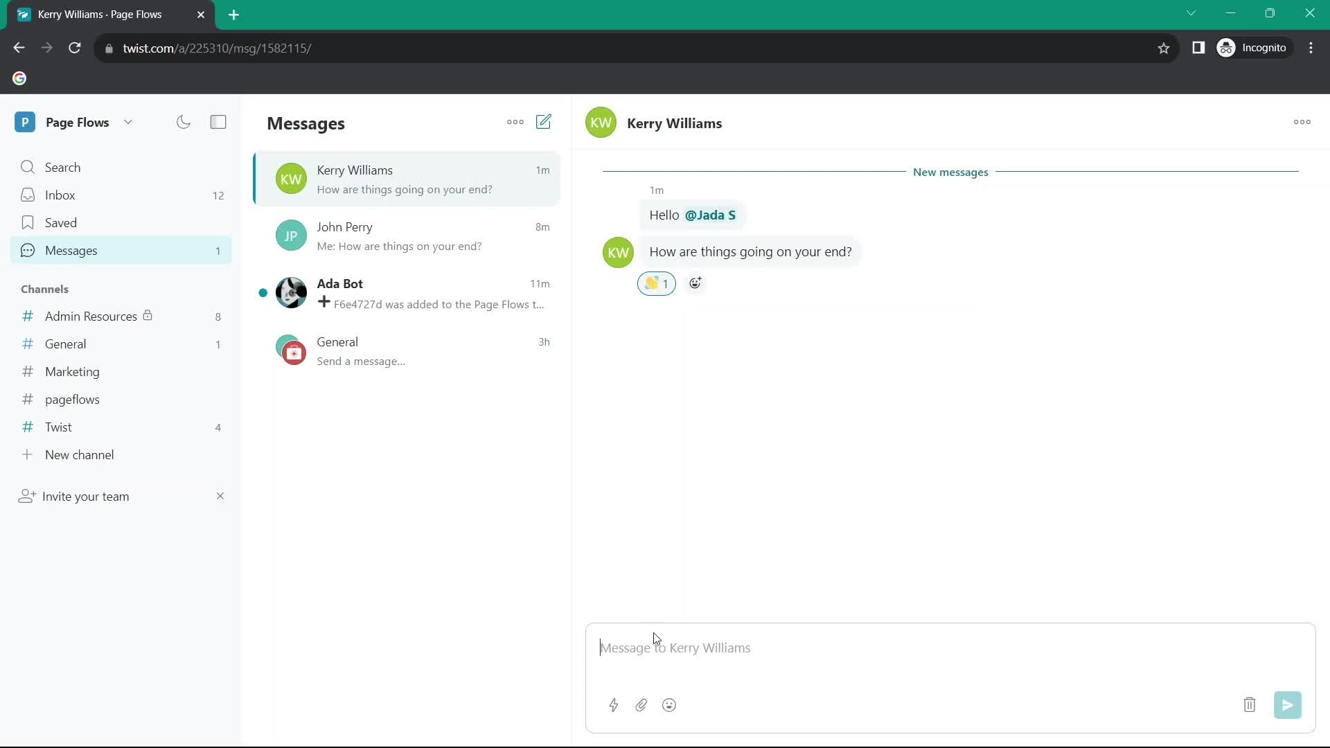Select Messages in the sidebar
The width and height of the screenshot is (1330, 748).
click(x=121, y=251)
